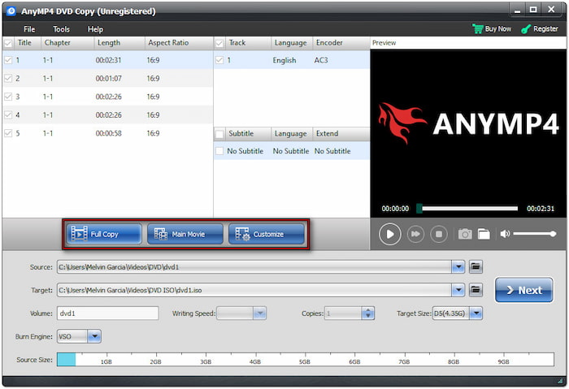
Task: Browse for Source folder icon
Action: pos(476,266)
